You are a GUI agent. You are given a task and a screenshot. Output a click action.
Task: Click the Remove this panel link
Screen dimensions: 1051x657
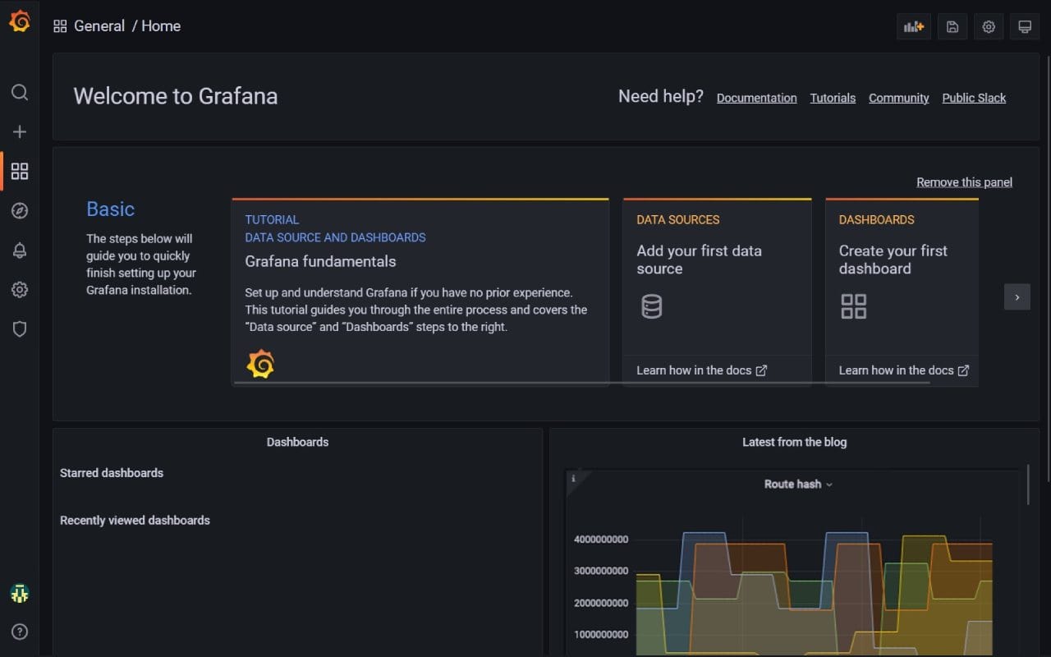point(964,181)
